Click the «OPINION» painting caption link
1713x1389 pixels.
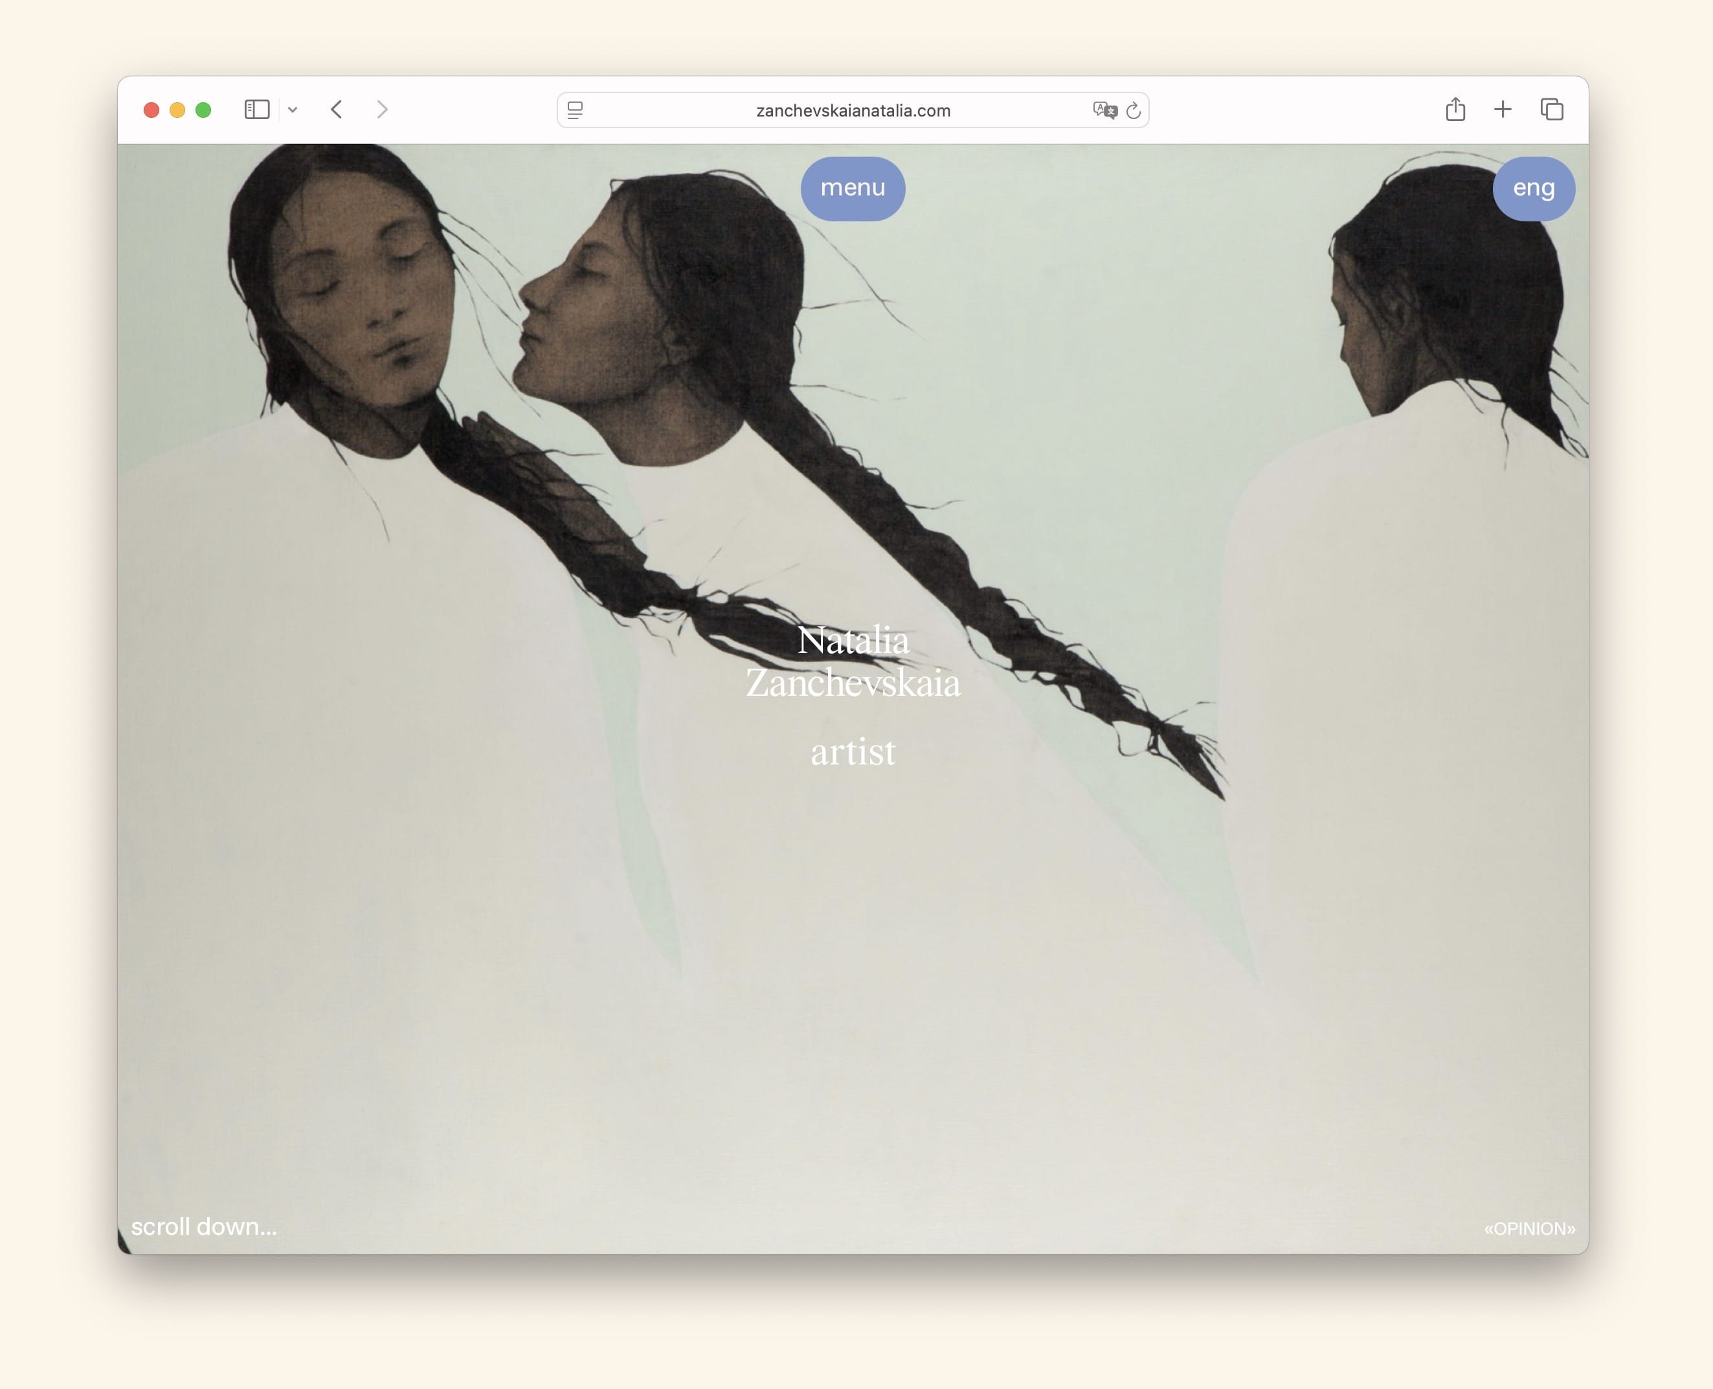[1529, 1228]
